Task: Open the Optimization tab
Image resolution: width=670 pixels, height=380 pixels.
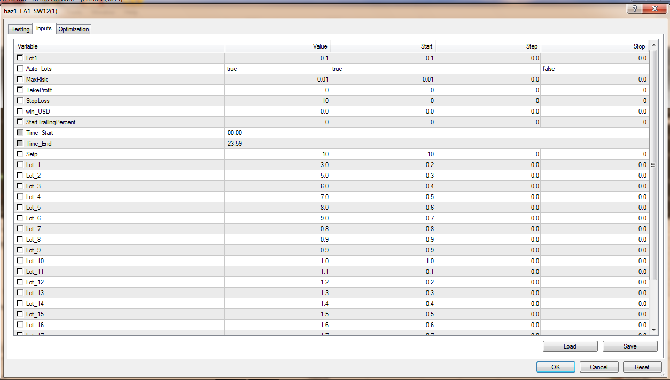Action: [x=74, y=29]
